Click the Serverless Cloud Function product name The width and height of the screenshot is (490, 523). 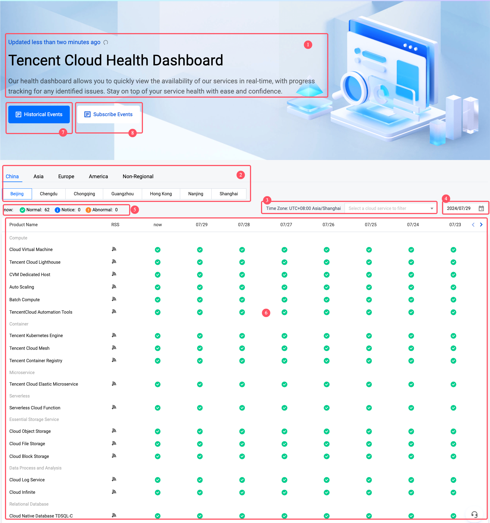pyautogui.click(x=35, y=408)
